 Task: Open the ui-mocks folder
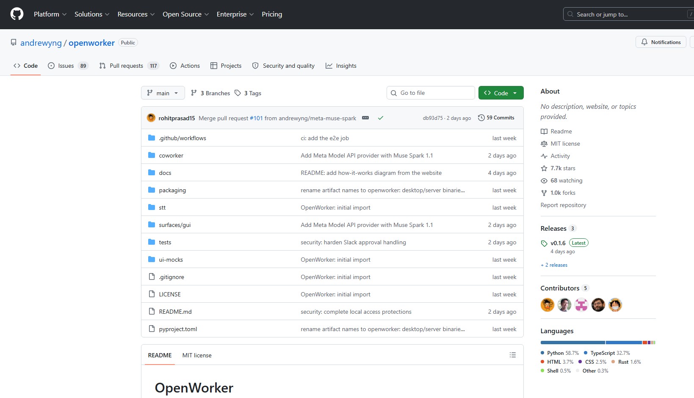(x=171, y=260)
